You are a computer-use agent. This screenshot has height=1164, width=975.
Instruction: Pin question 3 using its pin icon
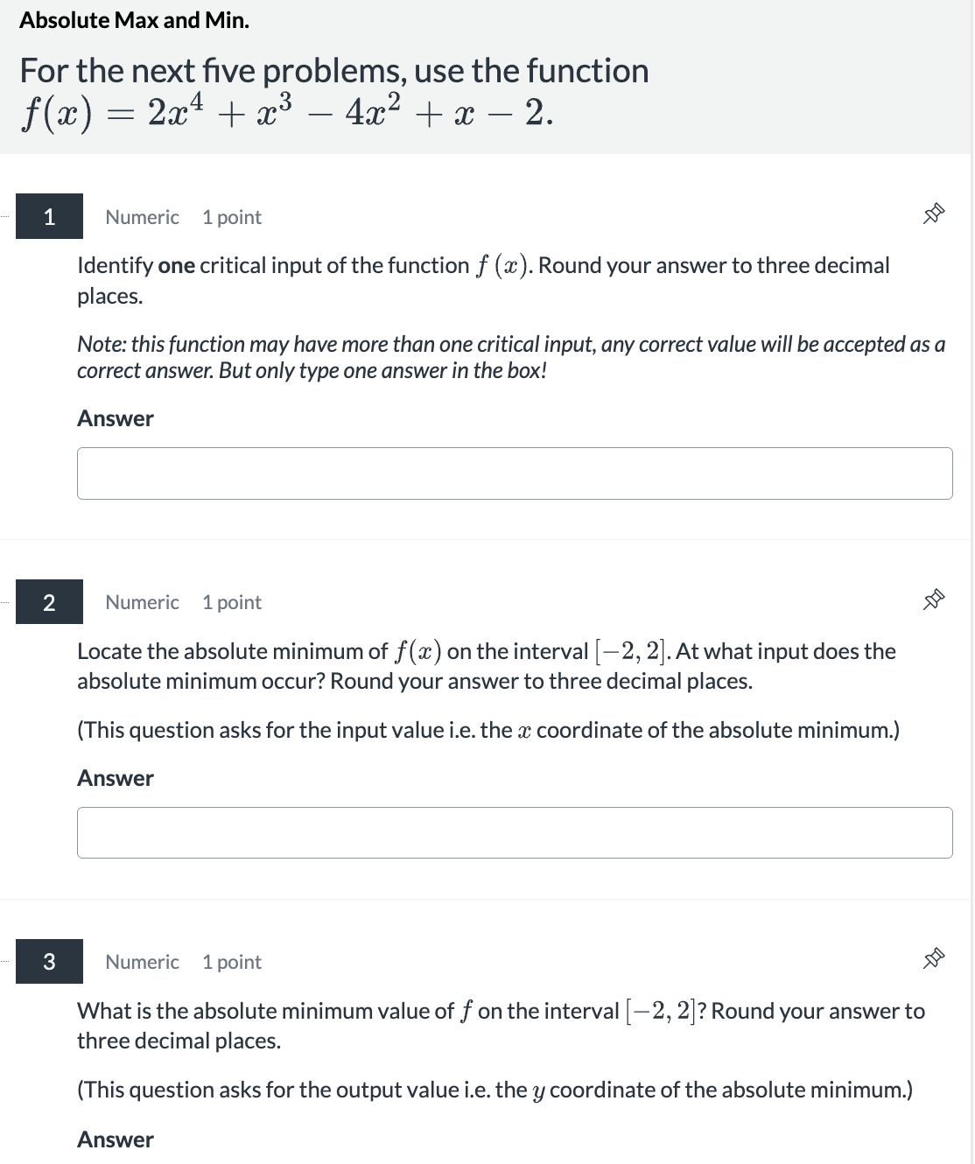pos(933,958)
